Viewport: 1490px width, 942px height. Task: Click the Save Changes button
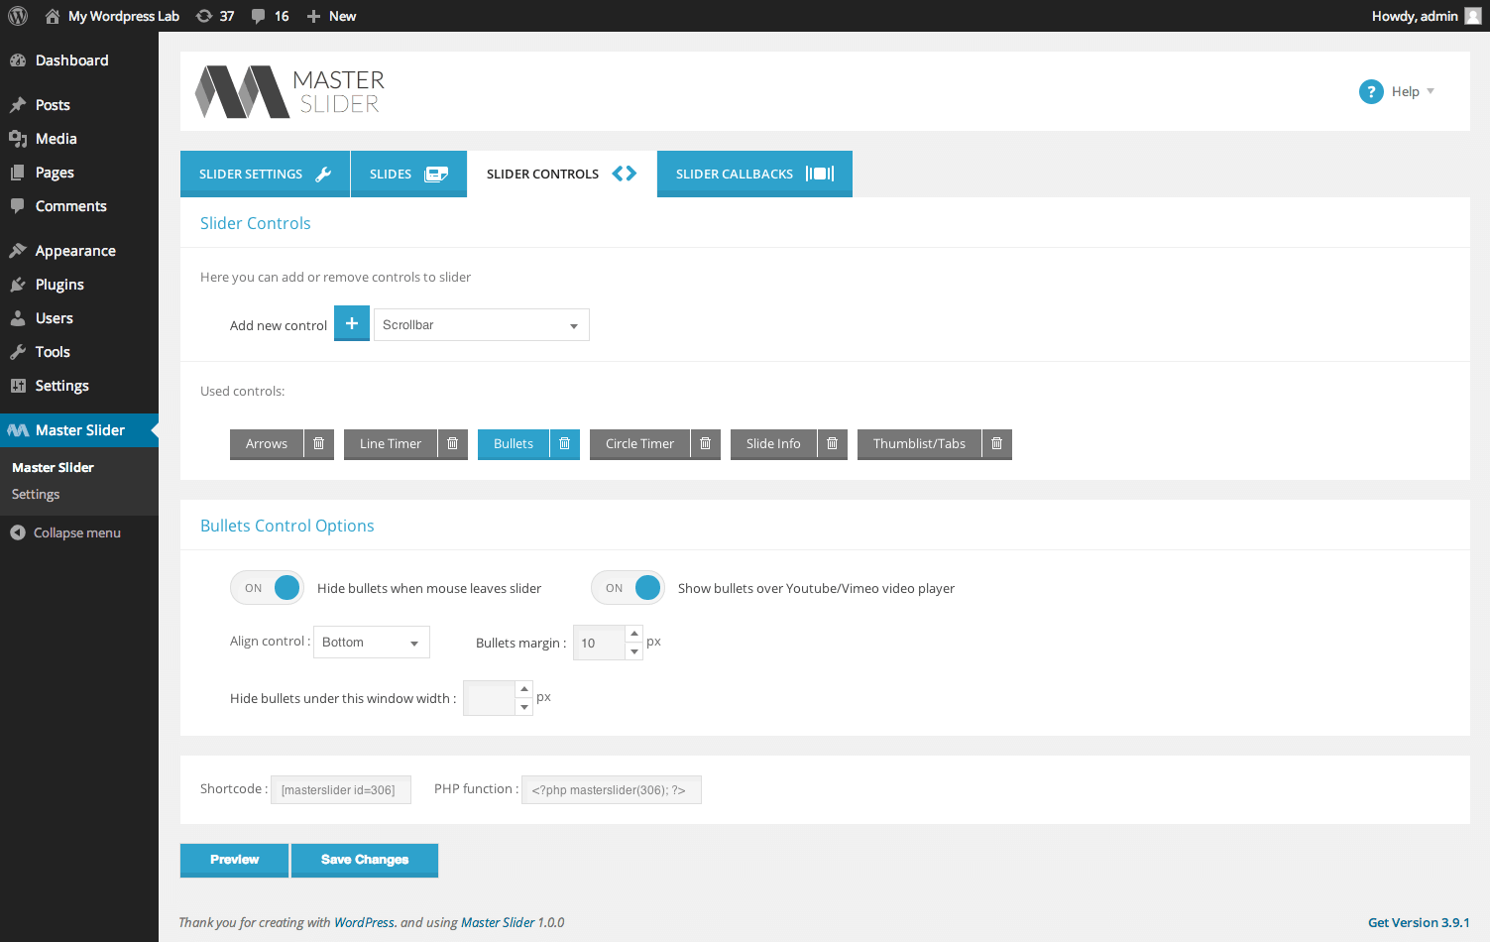pos(365,861)
